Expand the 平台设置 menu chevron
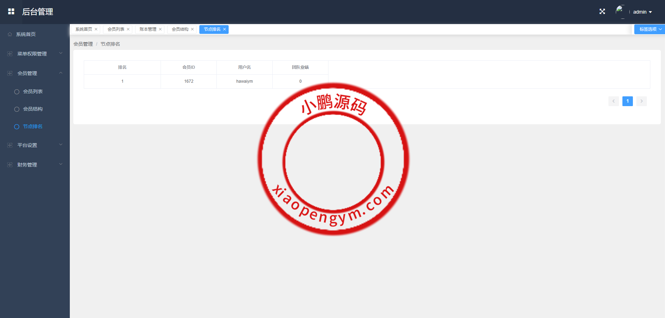This screenshot has height=318, width=665. [61, 145]
